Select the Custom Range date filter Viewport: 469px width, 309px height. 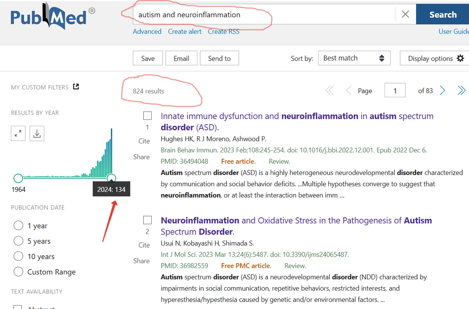click(18, 272)
